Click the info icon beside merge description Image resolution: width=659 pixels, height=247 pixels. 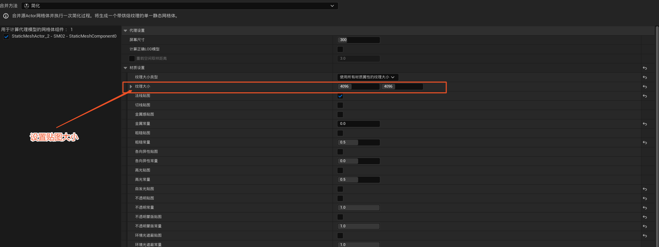(6, 16)
